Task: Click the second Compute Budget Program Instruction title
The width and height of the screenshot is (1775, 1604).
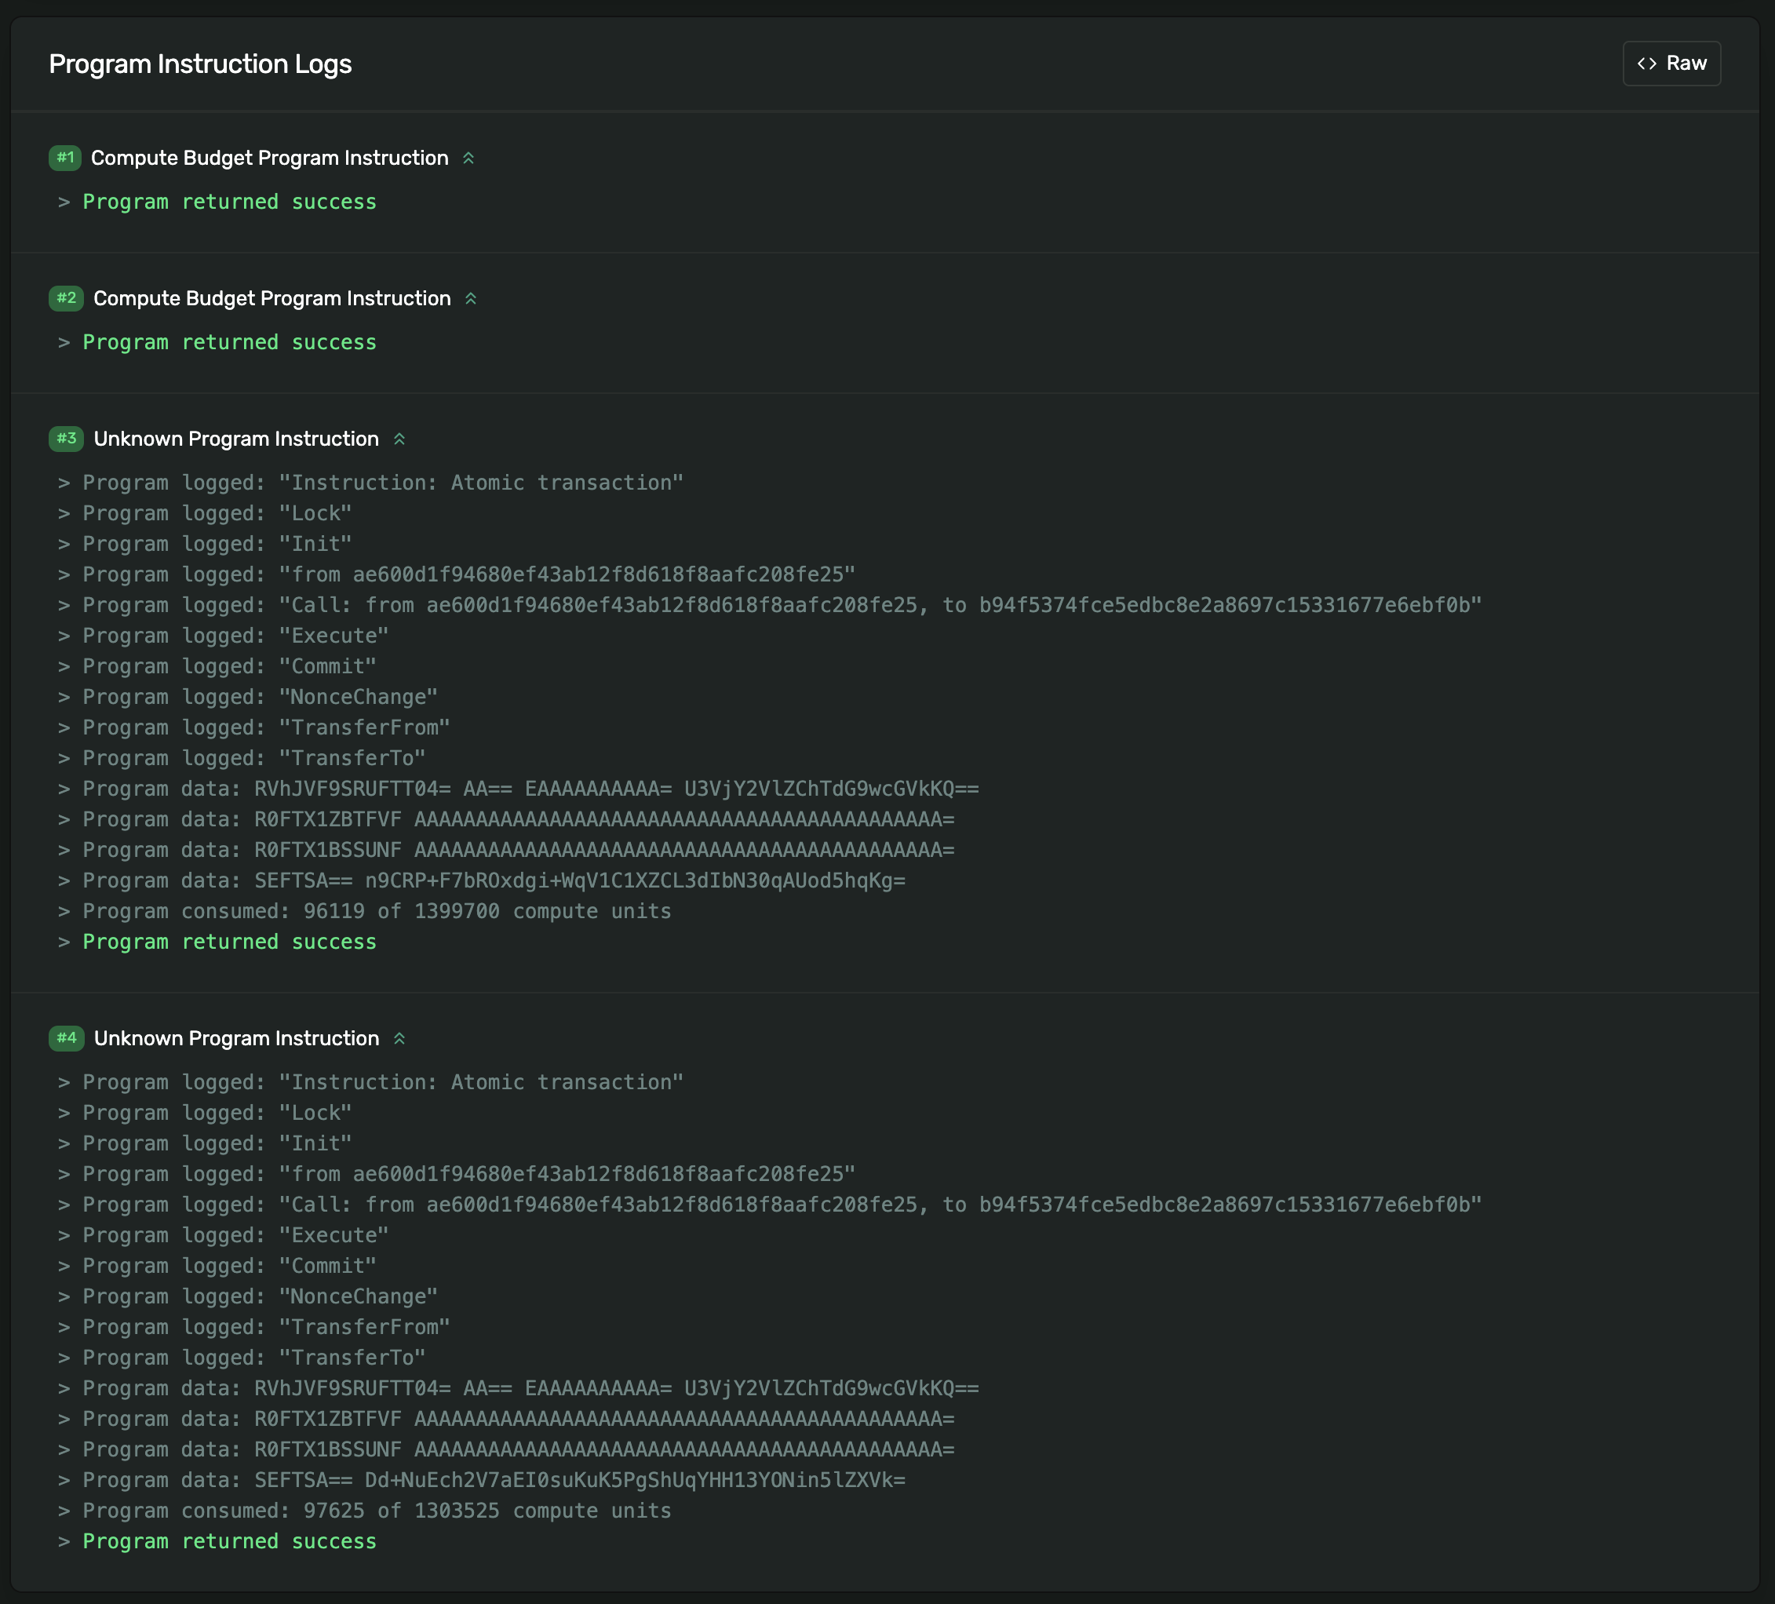Action: tap(272, 298)
